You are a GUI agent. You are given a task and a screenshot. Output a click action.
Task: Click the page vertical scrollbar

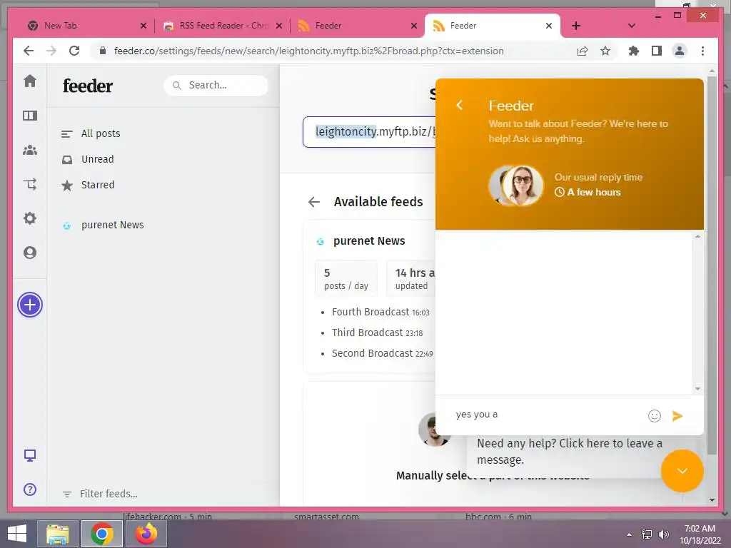712,265
